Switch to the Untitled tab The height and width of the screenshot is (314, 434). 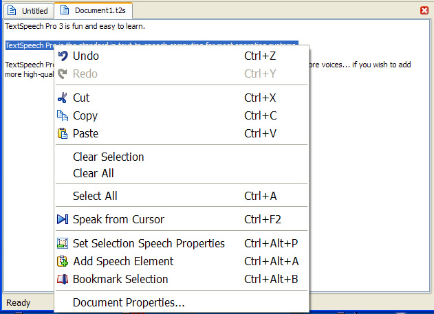(x=28, y=11)
